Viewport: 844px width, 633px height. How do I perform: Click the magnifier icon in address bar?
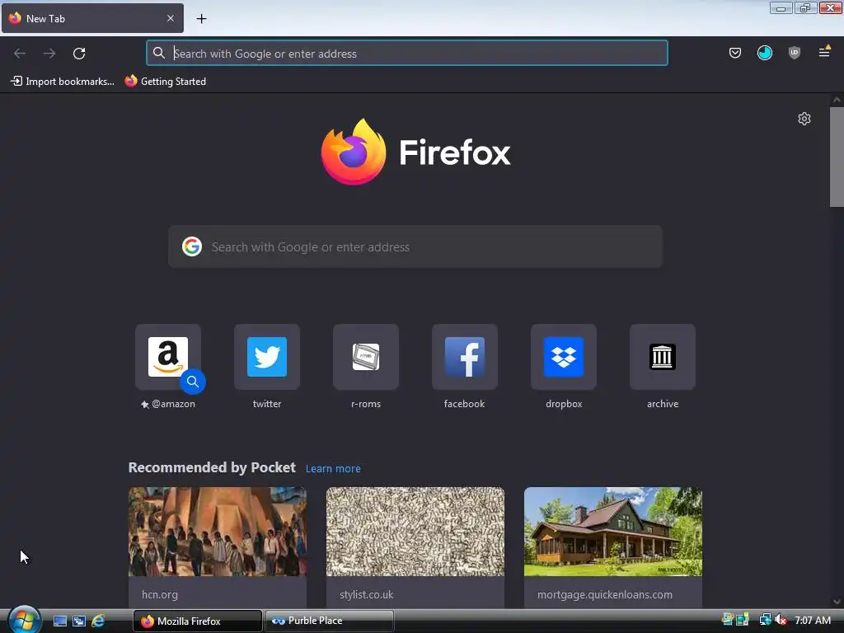159,53
